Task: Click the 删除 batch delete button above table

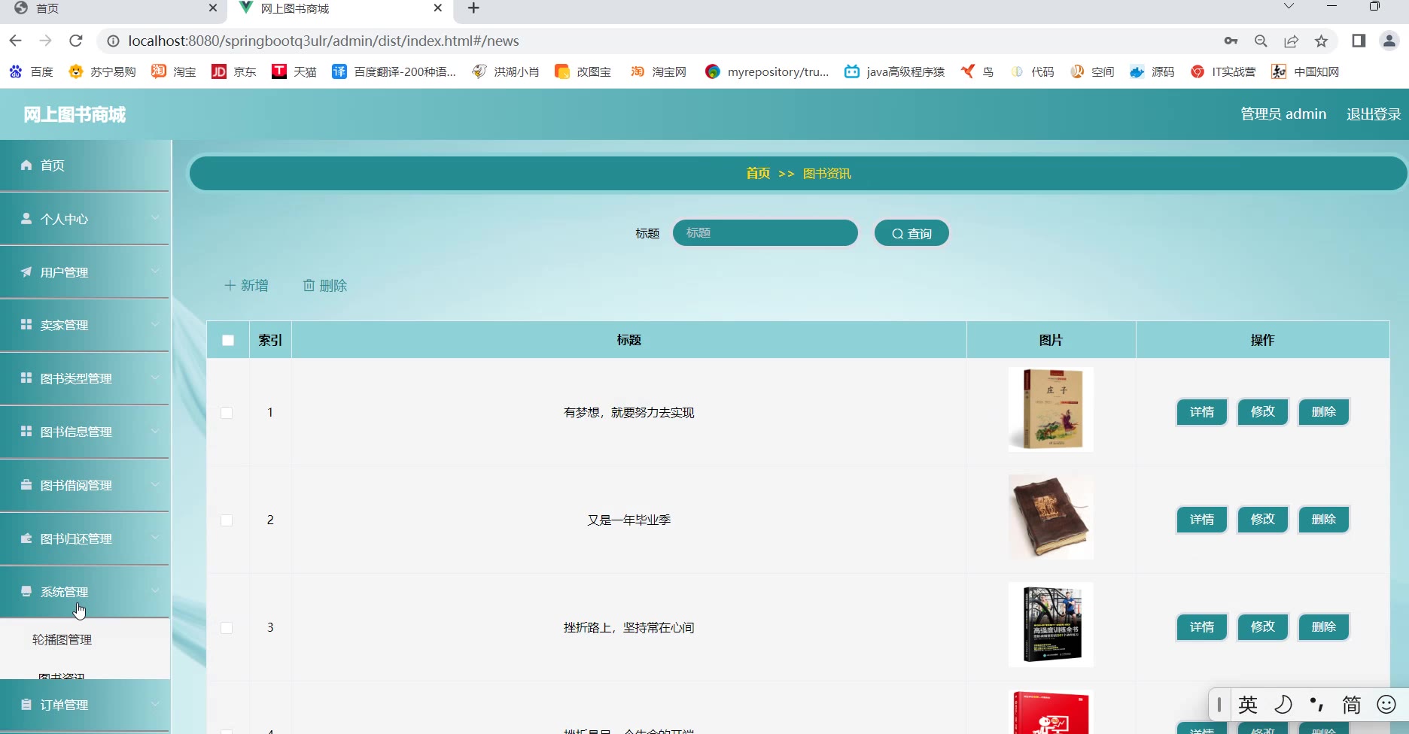Action: click(x=325, y=286)
